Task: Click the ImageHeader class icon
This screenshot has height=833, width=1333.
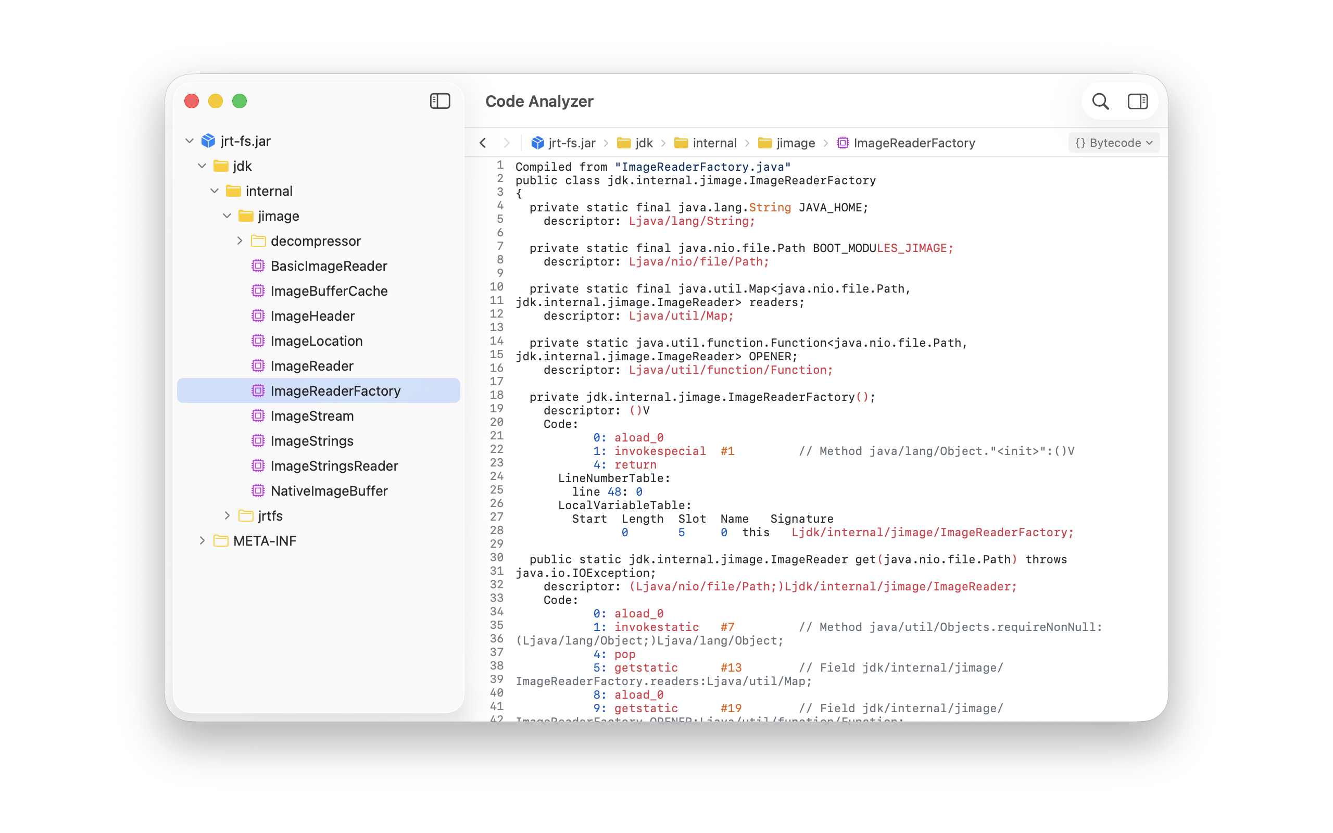Action: click(258, 315)
